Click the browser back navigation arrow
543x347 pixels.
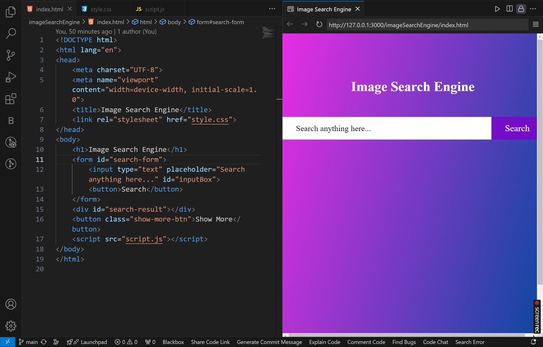pos(290,24)
